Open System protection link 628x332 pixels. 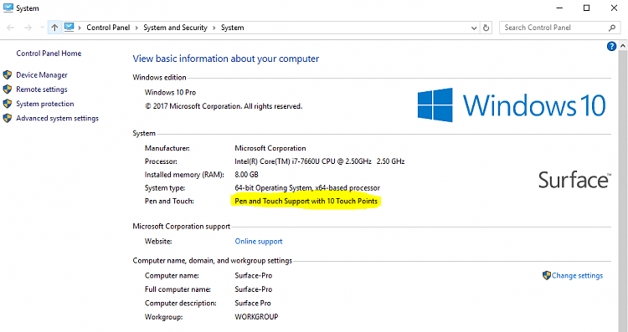click(45, 104)
